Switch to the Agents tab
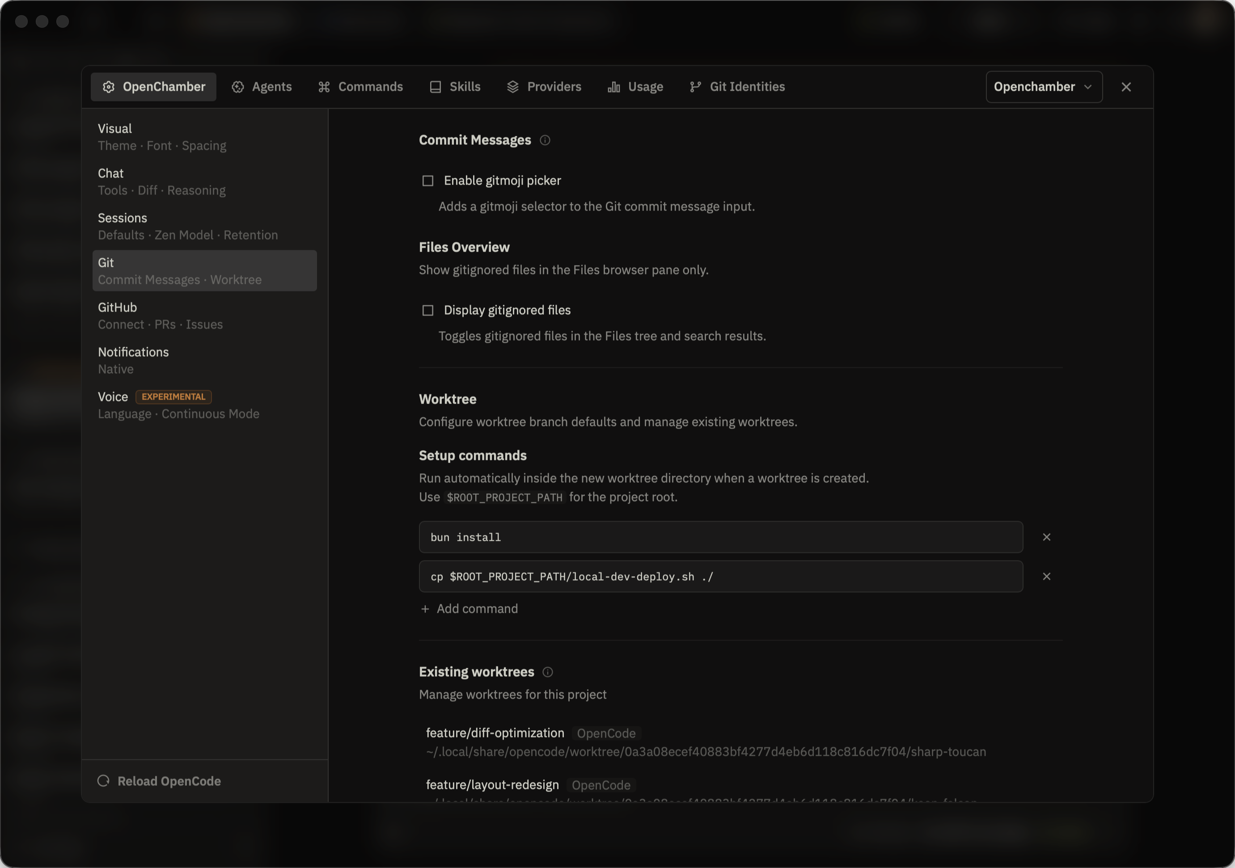1235x868 pixels. tap(262, 87)
